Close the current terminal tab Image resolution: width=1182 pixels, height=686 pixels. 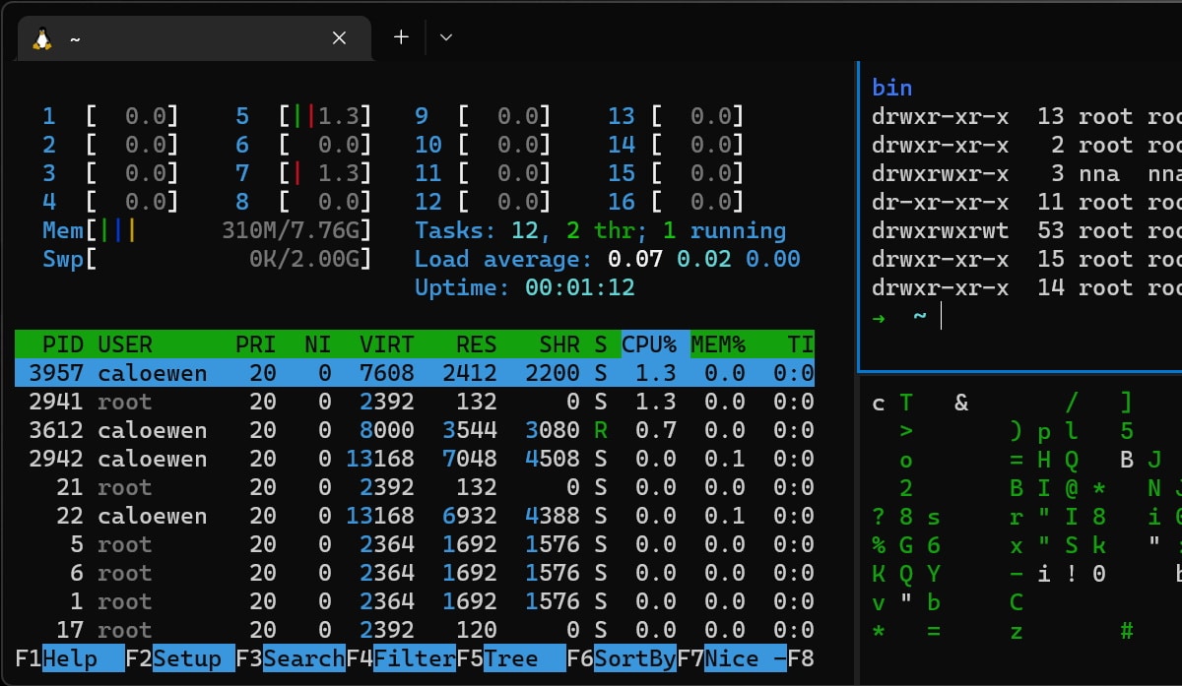tap(339, 38)
